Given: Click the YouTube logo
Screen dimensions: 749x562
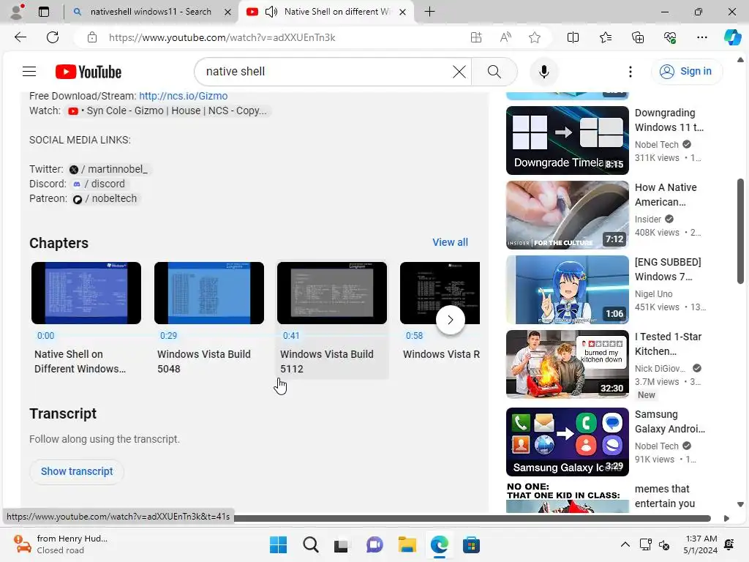Looking at the screenshot, I should coord(89,72).
